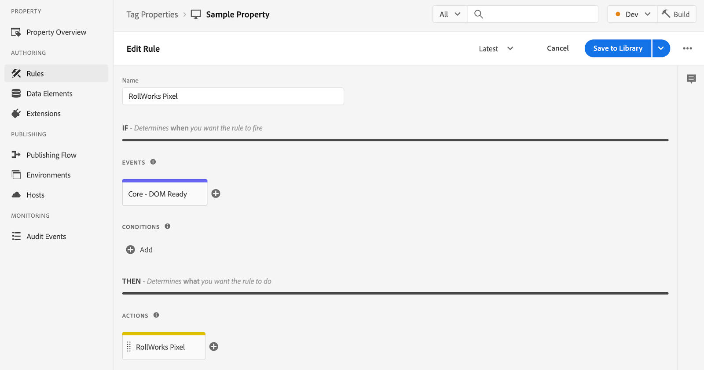Click the Events info icon
Screen dimensions: 704x370
pos(153,162)
